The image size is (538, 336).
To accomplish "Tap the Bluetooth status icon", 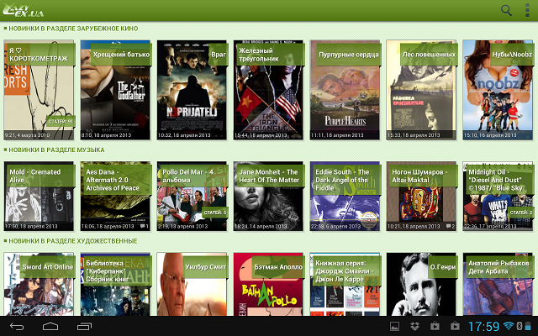I will click(x=520, y=326).
